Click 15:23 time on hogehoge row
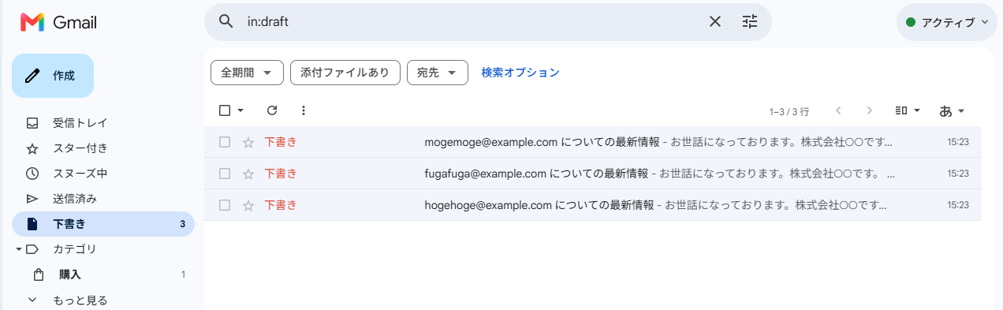Image resolution: width=1003 pixels, height=310 pixels. click(x=958, y=205)
